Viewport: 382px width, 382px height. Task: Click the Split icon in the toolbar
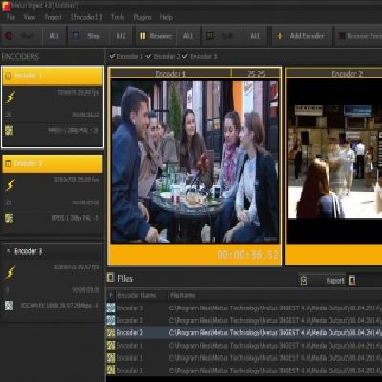[x=210, y=36]
